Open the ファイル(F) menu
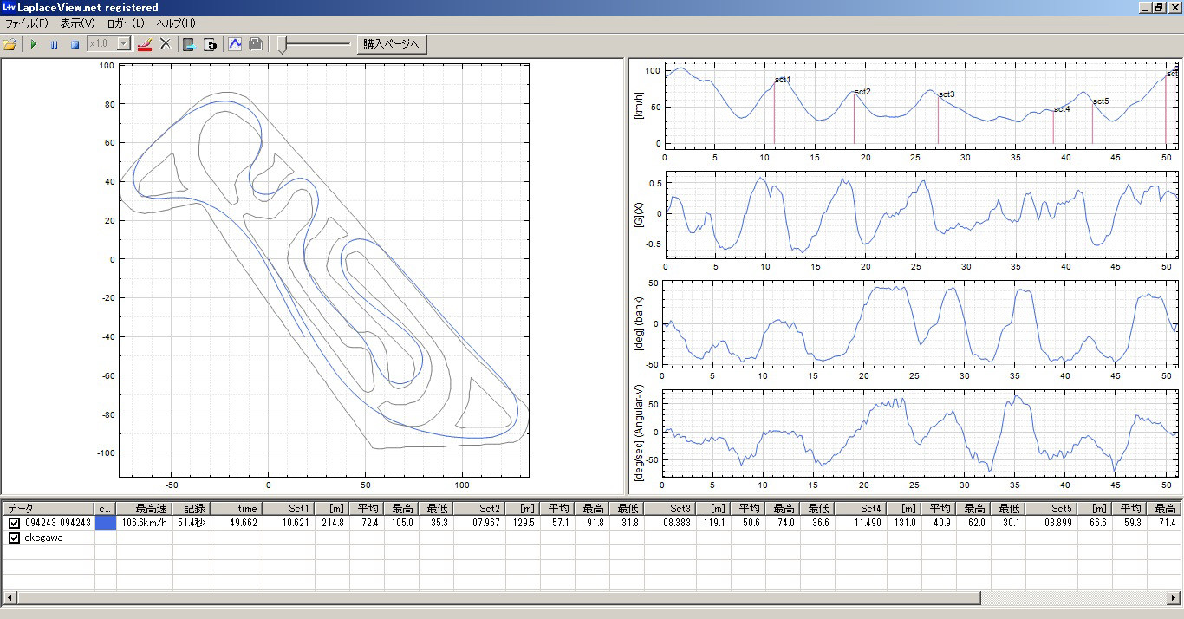The image size is (1184, 619). 27,23
